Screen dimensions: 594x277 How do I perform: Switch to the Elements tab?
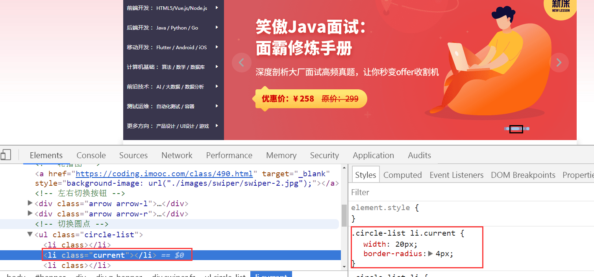[46, 155]
